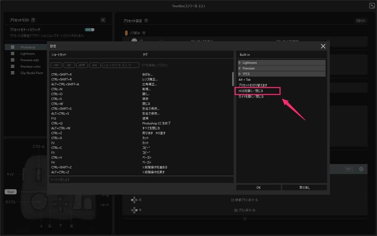Toggle the shift modifier key button
The image size is (377, 236).
pos(82,65)
